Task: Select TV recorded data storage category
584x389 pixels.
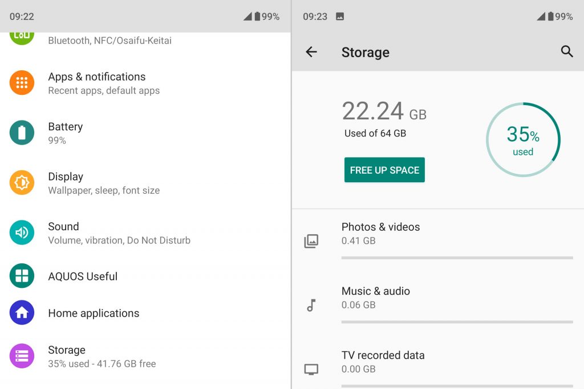Action: (438, 364)
